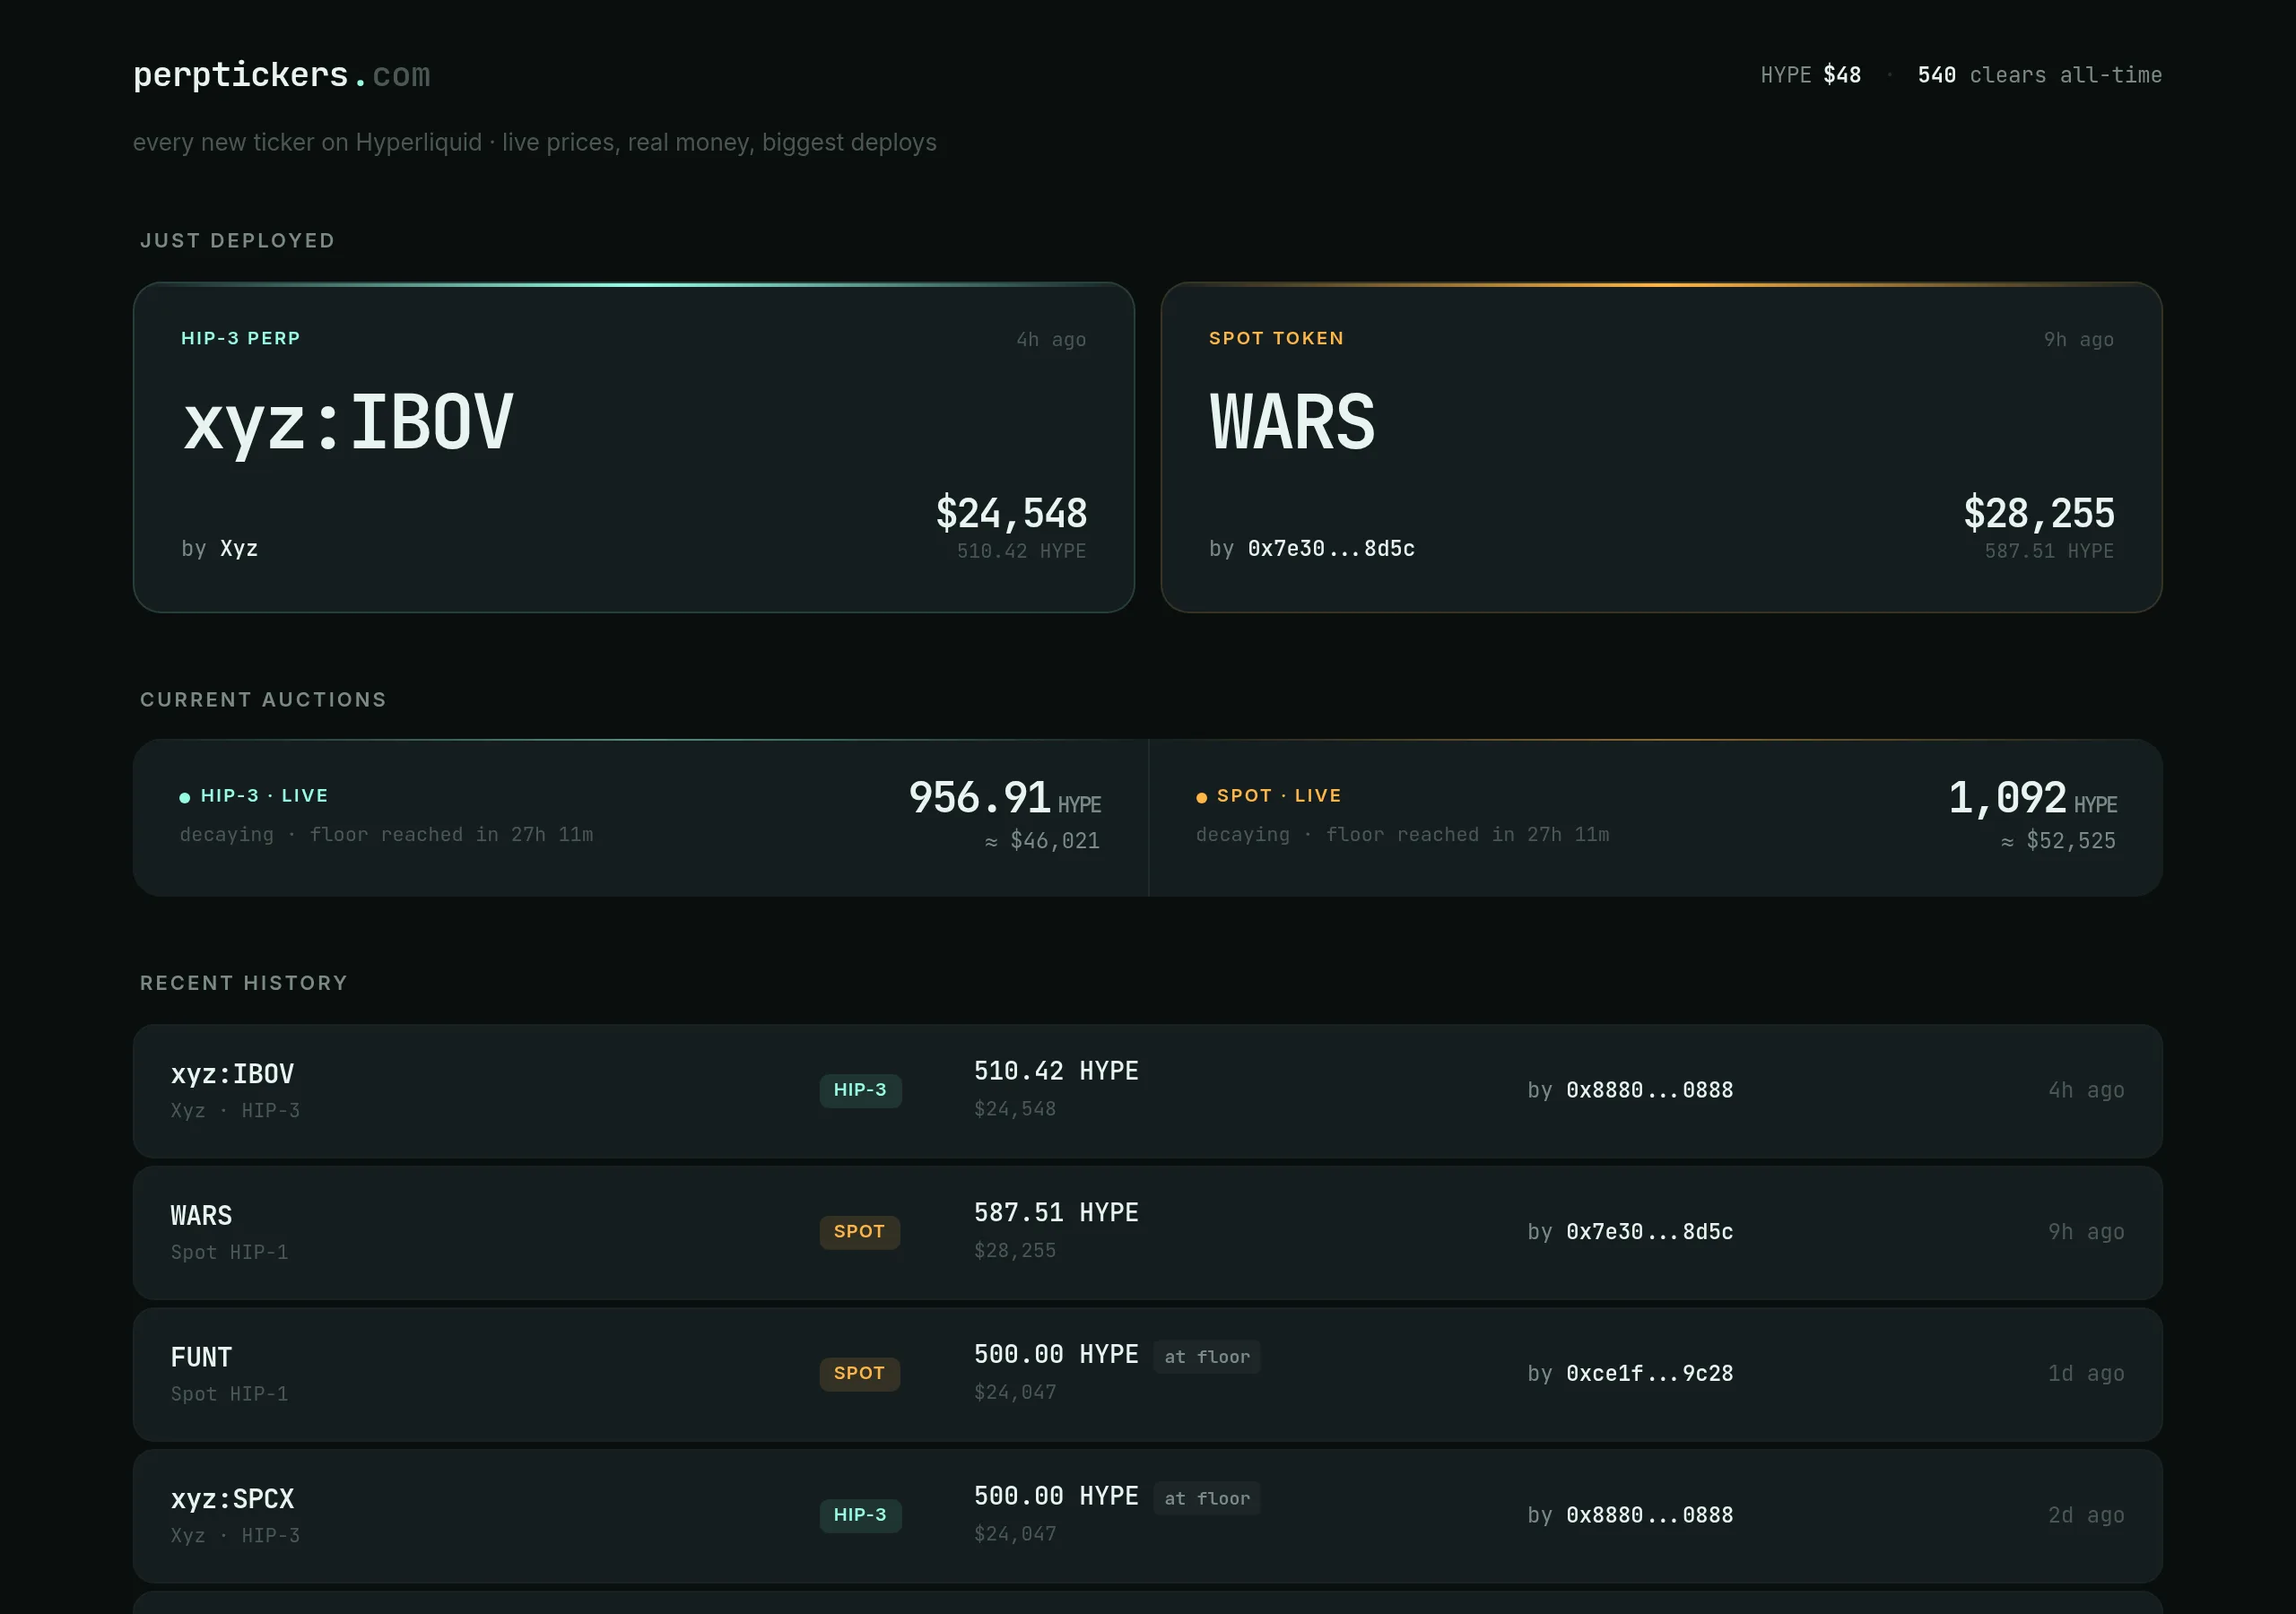
Task: Click the SPOT TOKEN label
Action: pos(1276,338)
